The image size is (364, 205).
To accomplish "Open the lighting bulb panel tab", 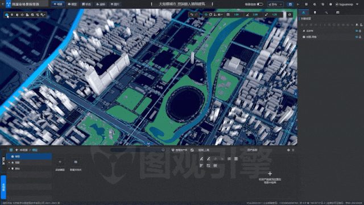I will tap(315, 13).
